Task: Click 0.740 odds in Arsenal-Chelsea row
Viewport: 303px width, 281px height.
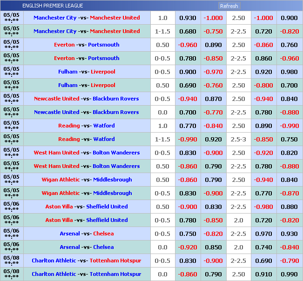Action: click(263, 247)
